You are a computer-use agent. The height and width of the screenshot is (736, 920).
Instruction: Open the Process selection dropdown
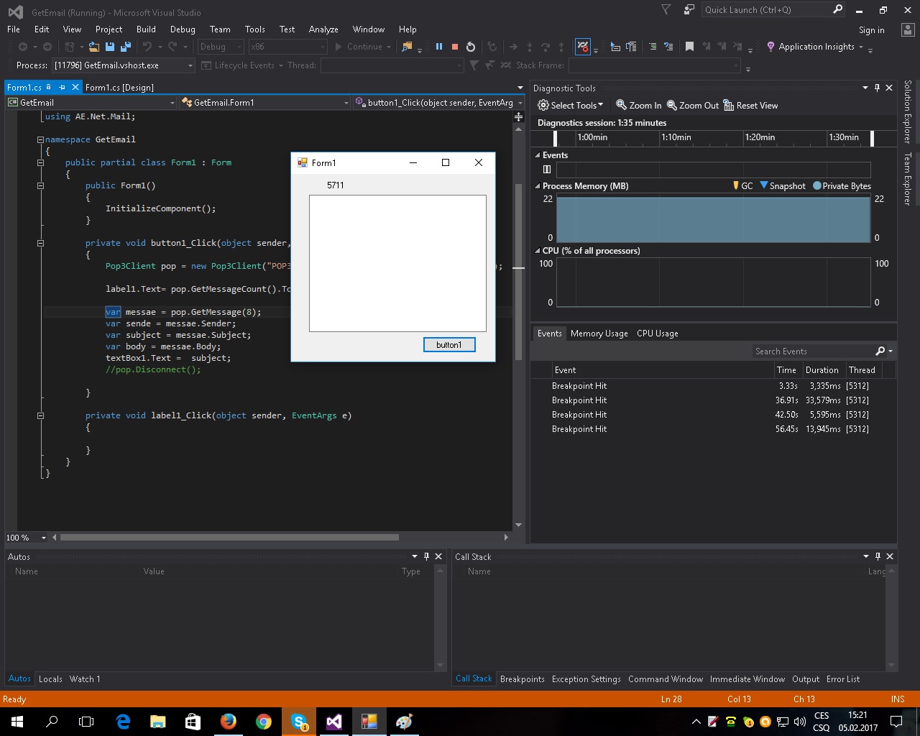pyautogui.click(x=190, y=65)
